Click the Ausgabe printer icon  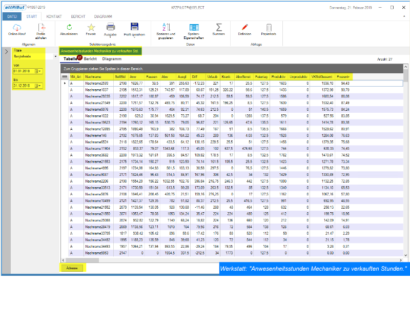(110, 28)
